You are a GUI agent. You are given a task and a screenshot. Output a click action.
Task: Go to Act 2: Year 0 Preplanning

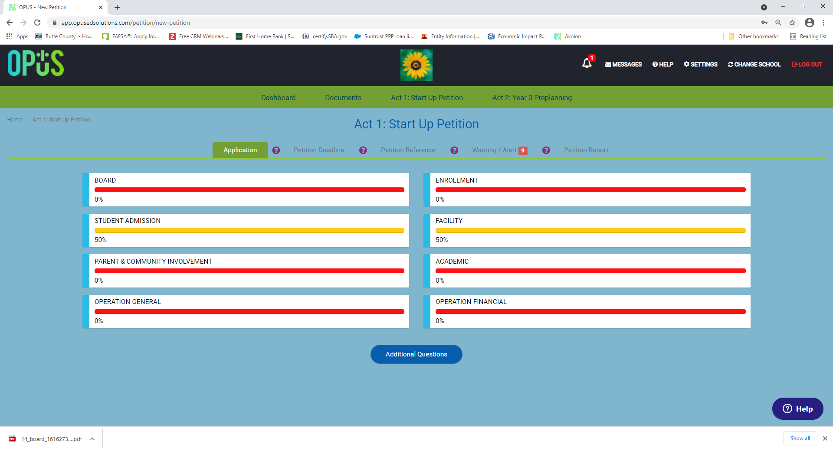pos(532,98)
